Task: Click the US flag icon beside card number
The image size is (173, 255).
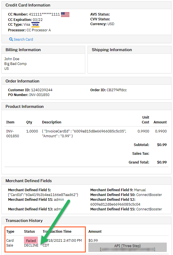Action: (x=65, y=14)
